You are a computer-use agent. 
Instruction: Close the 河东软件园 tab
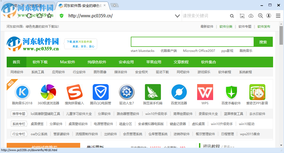[x=104, y=5]
